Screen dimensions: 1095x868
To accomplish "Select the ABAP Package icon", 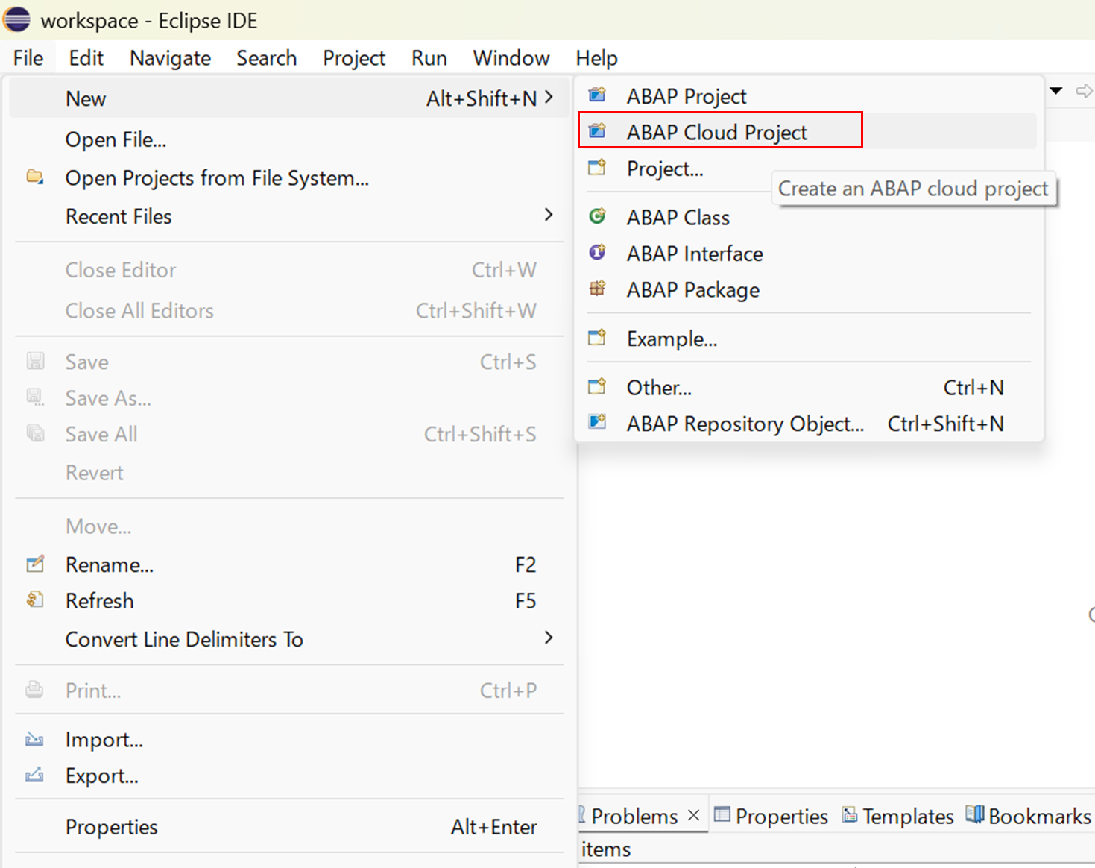I will [x=597, y=289].
